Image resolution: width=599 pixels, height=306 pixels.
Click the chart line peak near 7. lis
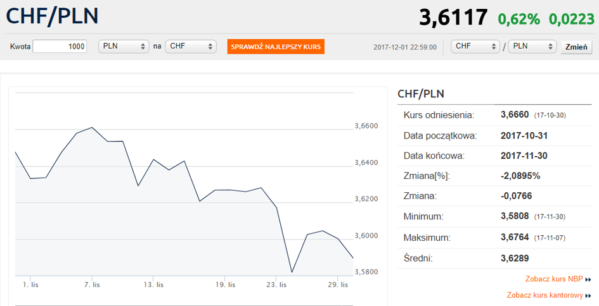[x=92, y=128]
